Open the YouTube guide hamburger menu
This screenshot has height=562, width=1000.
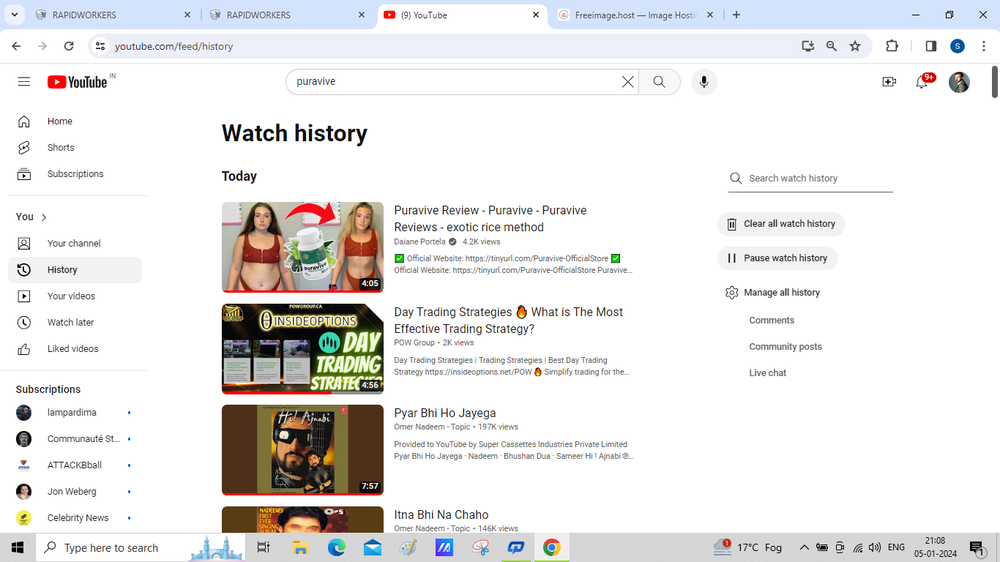24,82
